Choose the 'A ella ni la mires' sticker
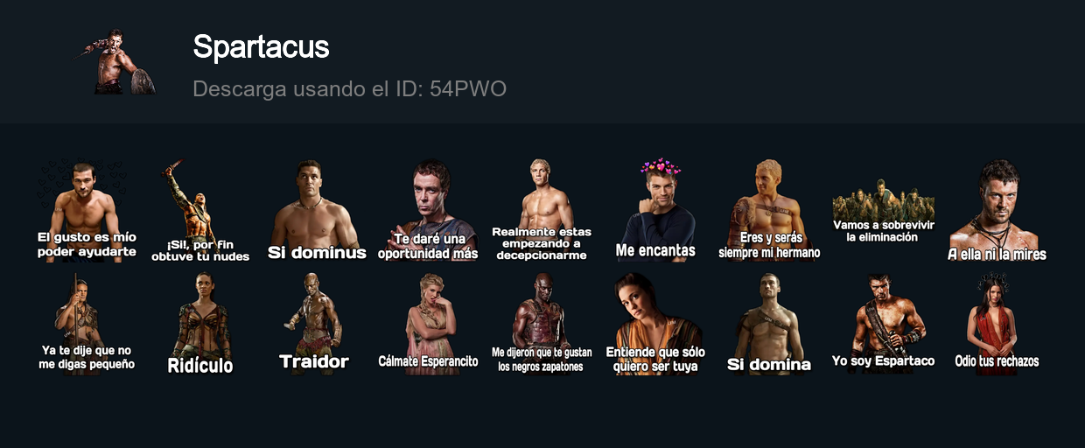The height and width of the screenshot is (448, 1085). point(997,211)
